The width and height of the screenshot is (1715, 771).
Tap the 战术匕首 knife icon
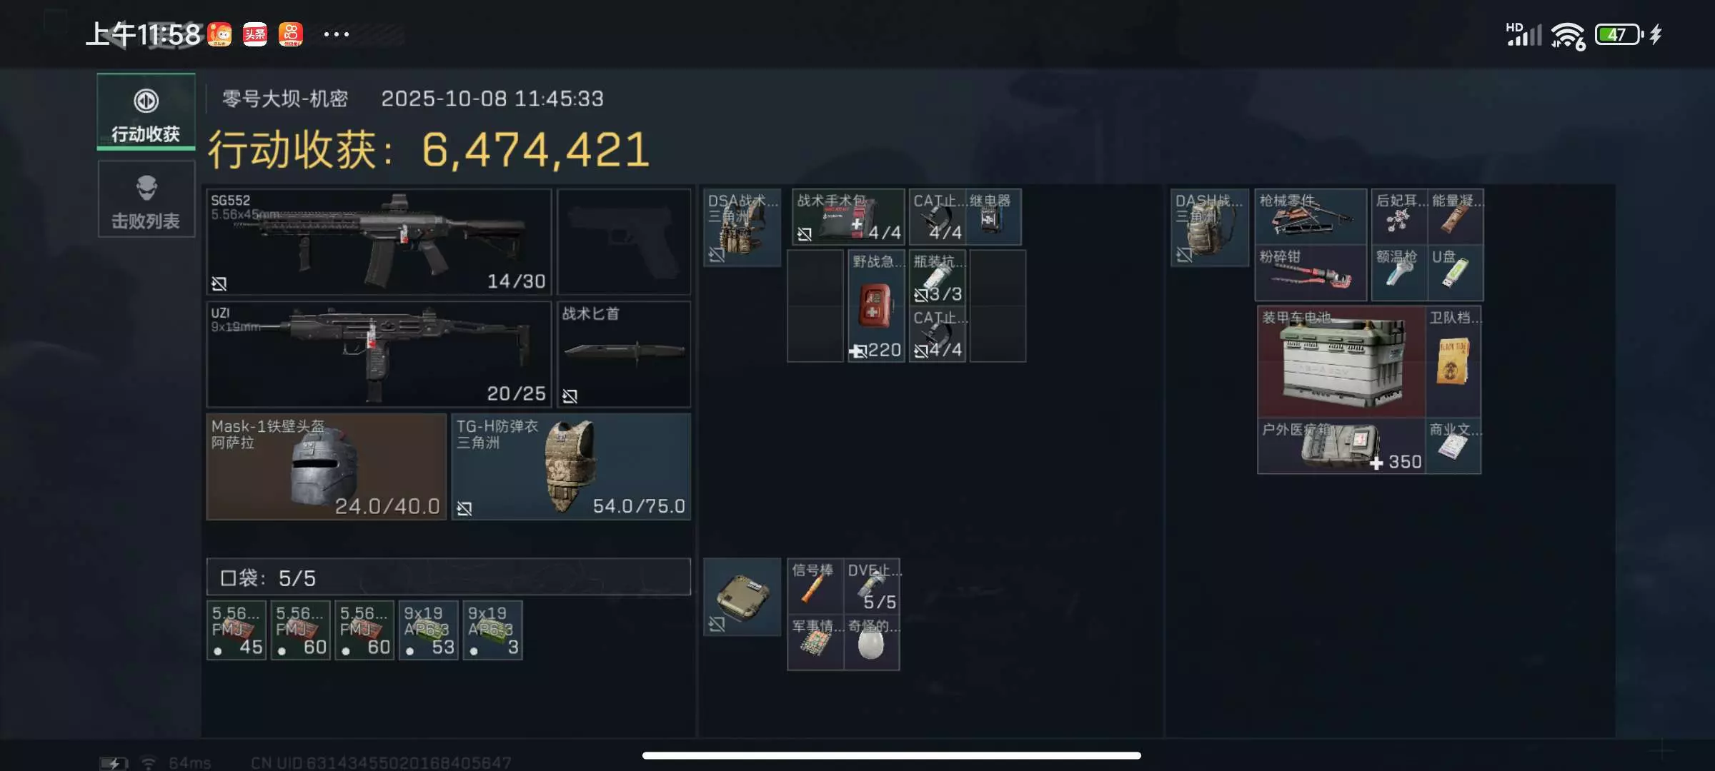click(x=624, y=354)
